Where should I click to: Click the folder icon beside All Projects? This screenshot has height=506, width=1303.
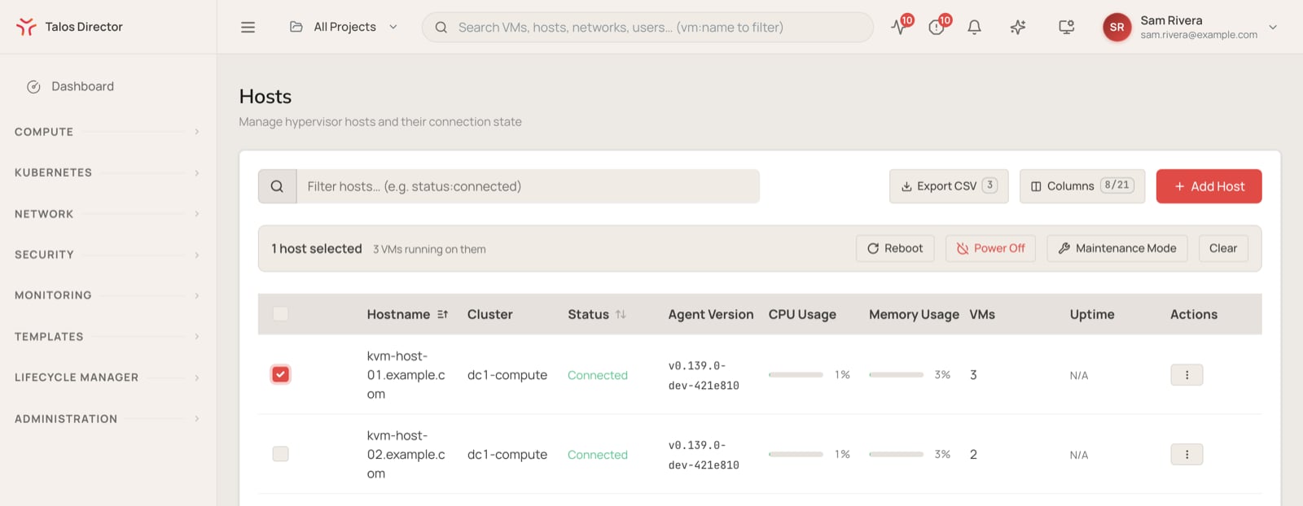[x=296, y=27]
